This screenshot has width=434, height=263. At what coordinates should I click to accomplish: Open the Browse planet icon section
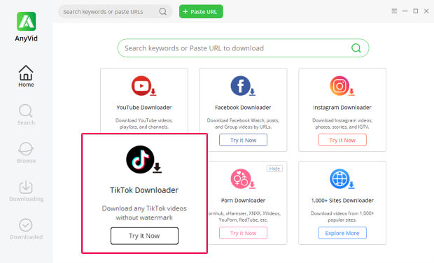coord(26,153)
